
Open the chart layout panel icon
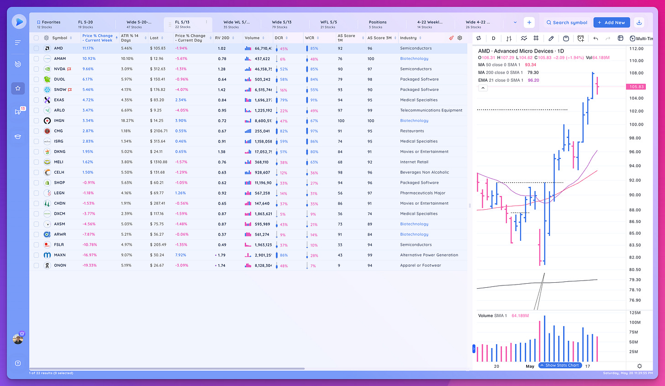click(620, 38)
